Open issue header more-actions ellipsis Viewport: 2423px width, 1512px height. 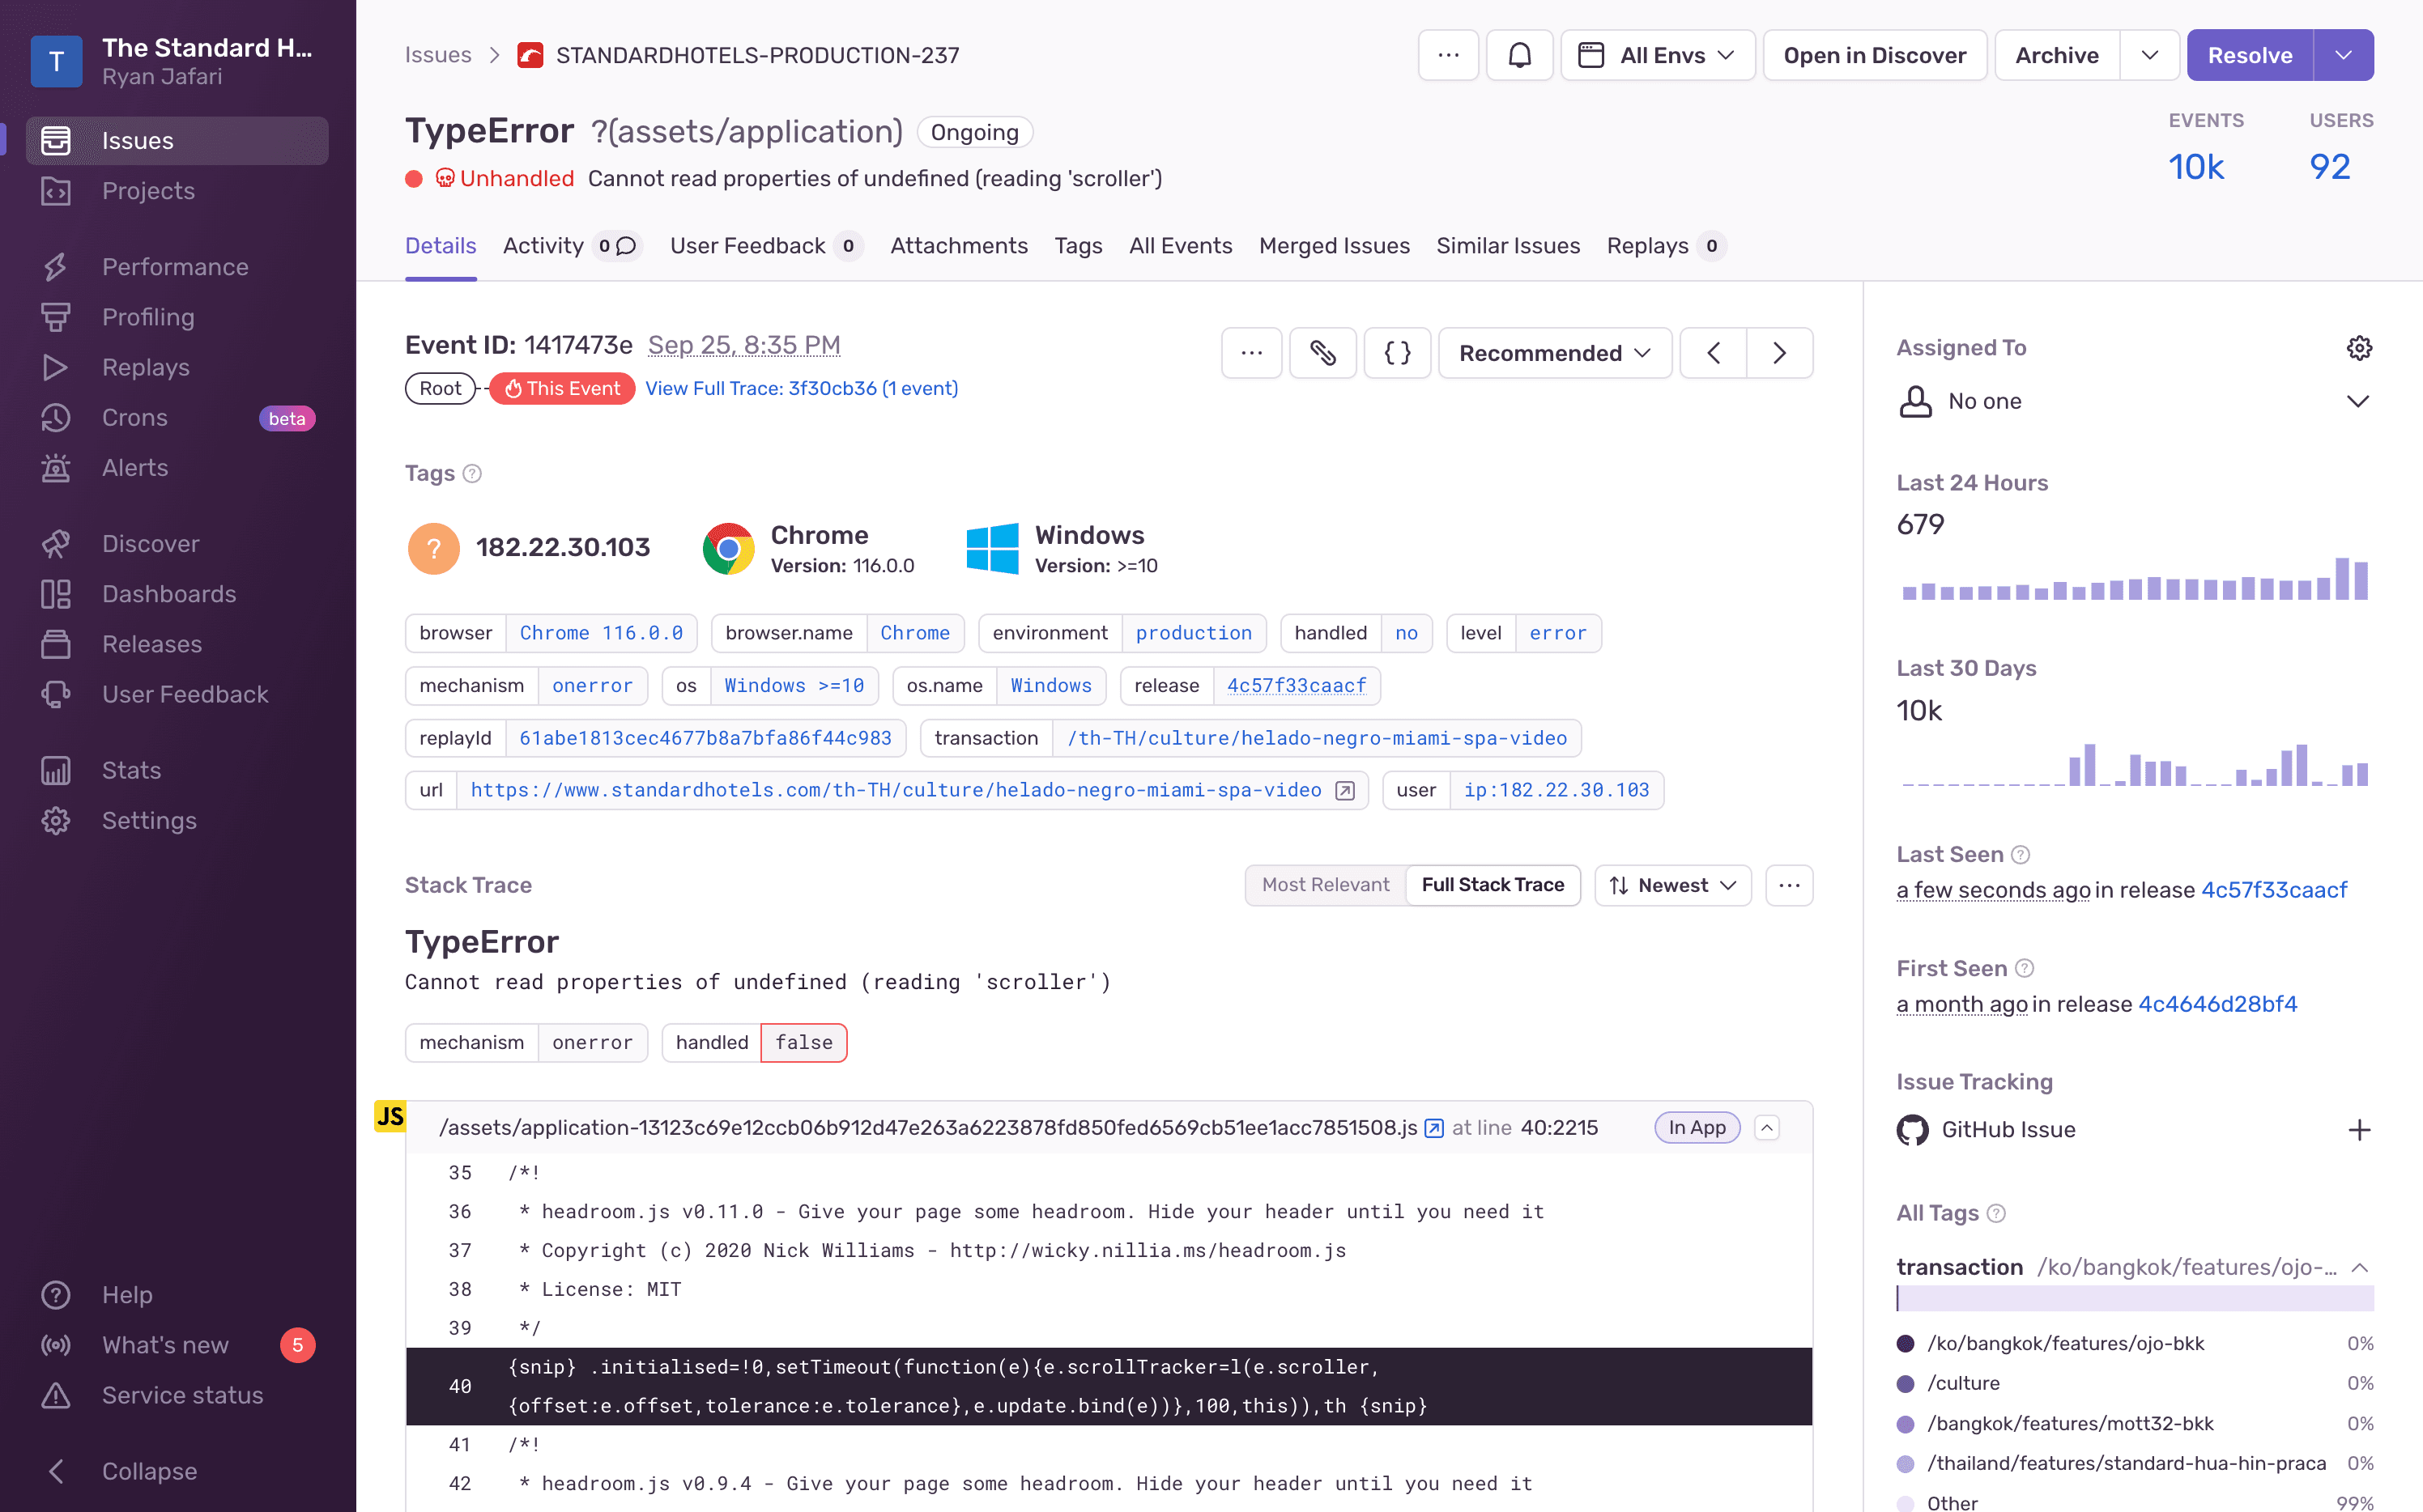[1448, 55]
